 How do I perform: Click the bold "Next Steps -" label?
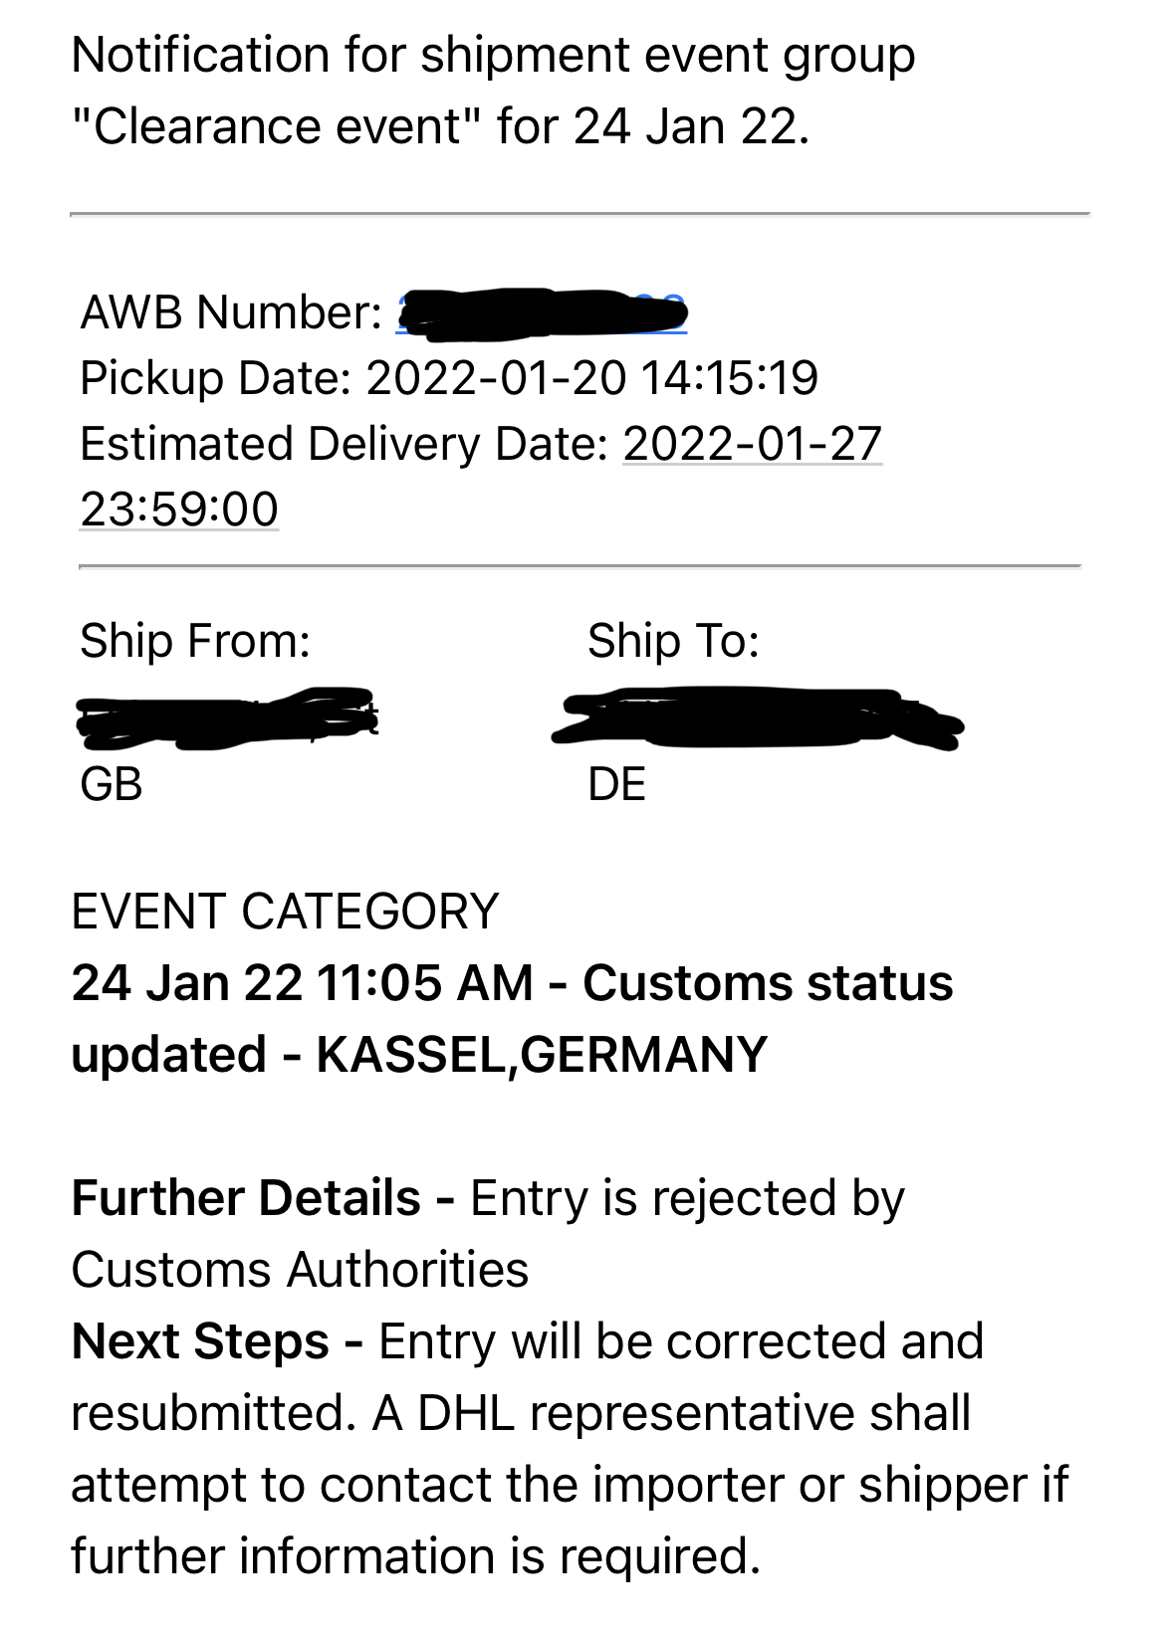217,1341
